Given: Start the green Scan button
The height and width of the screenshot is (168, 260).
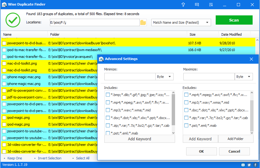Looking at the screenshot, I should (234, 20).
